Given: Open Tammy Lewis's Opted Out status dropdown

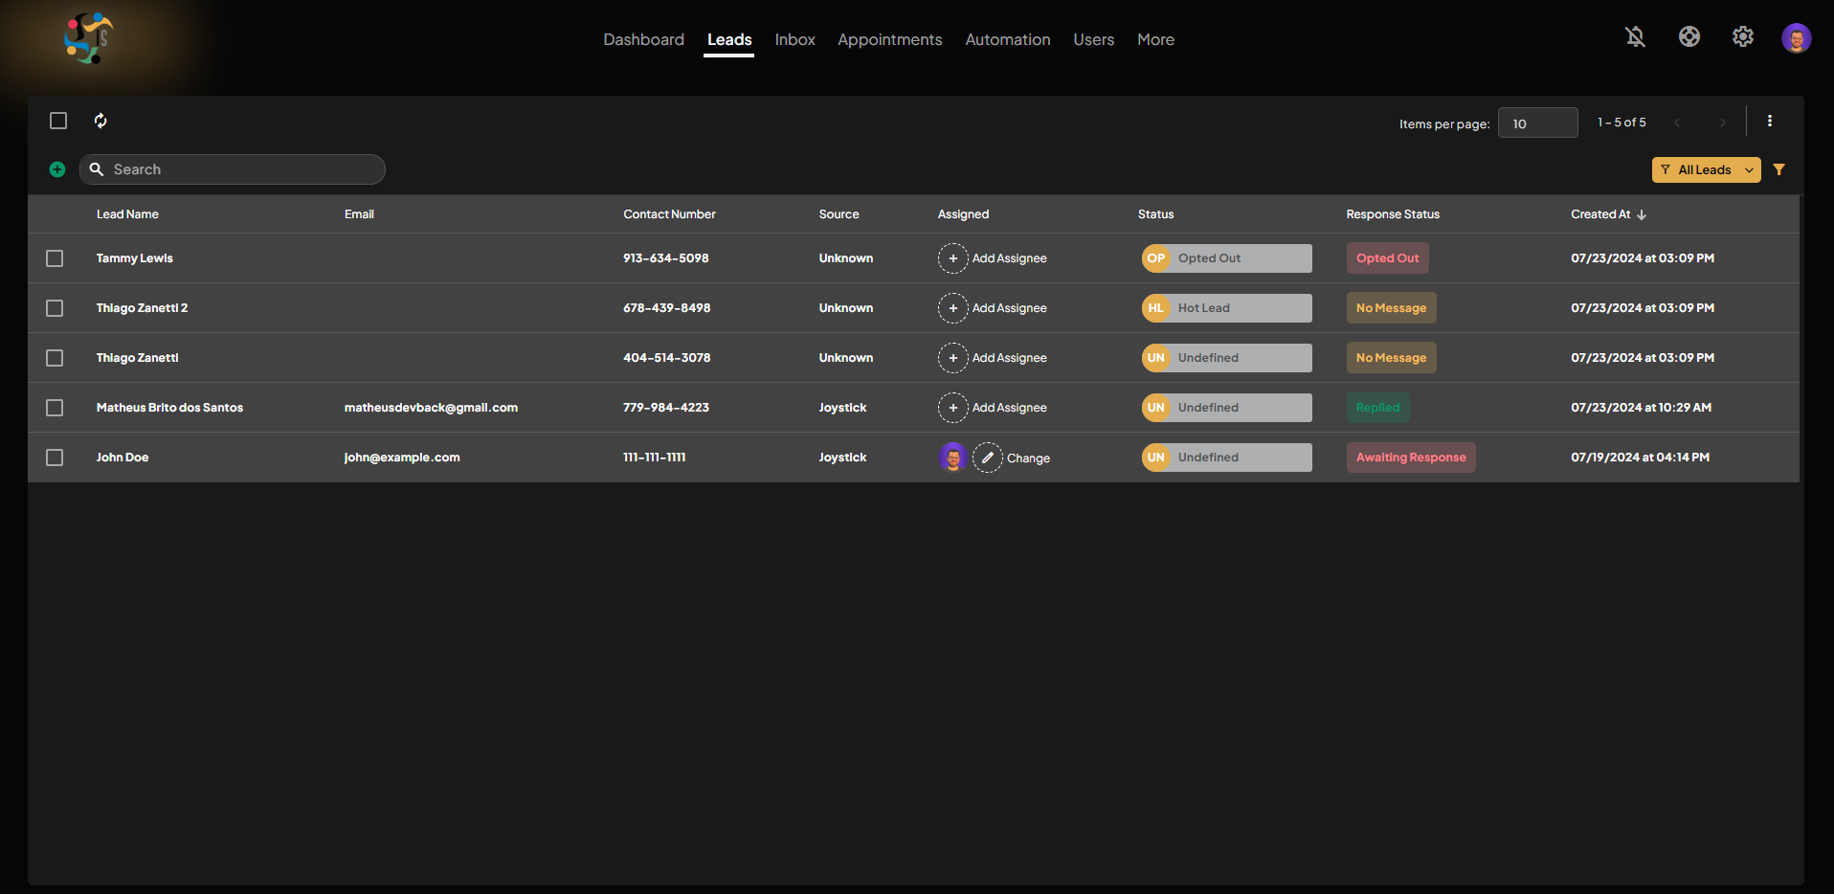Looking at the screenshot, I should 1226,258.
